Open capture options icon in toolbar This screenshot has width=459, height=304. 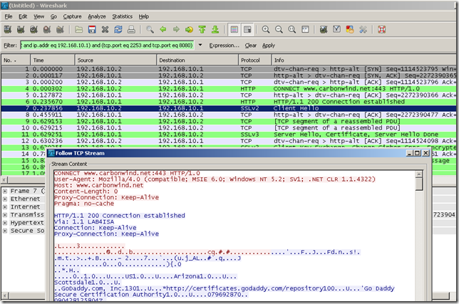click(21, 29)
